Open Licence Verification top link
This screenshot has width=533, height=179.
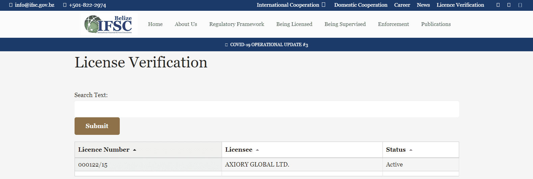(460, 5)
